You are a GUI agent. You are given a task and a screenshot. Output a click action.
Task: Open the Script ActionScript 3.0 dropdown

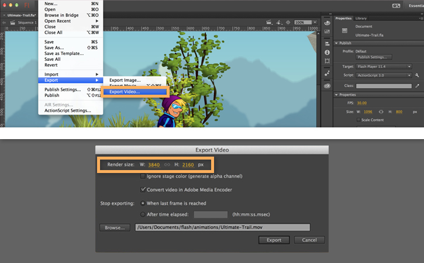pyautogui.click(x=384, y=75)
